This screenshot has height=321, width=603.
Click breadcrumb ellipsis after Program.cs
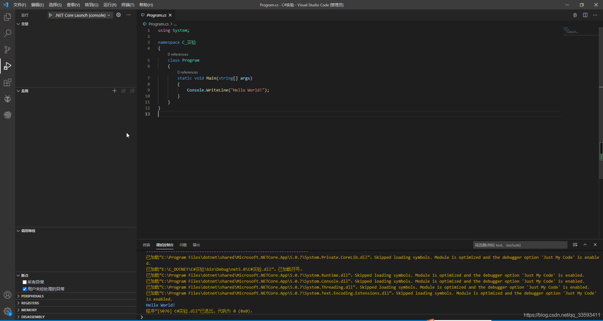(175, 24)
